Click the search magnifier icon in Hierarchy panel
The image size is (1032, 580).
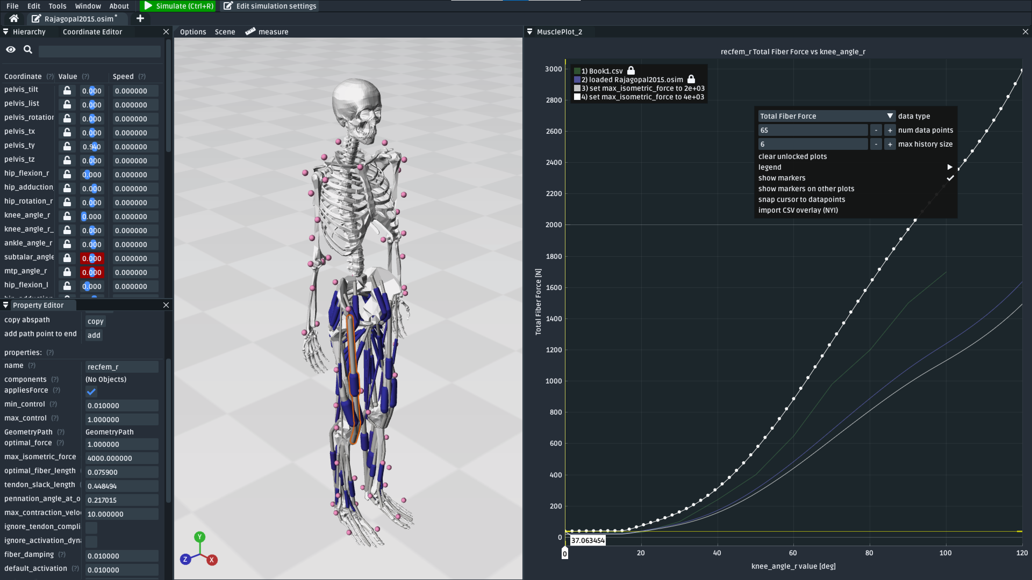pos(28,50)
